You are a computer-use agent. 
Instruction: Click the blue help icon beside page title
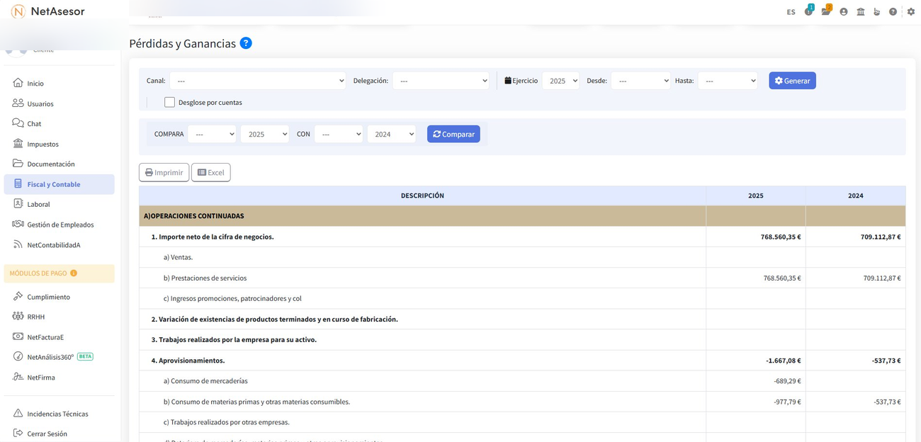pyautogui.click(x=246, y=43)
